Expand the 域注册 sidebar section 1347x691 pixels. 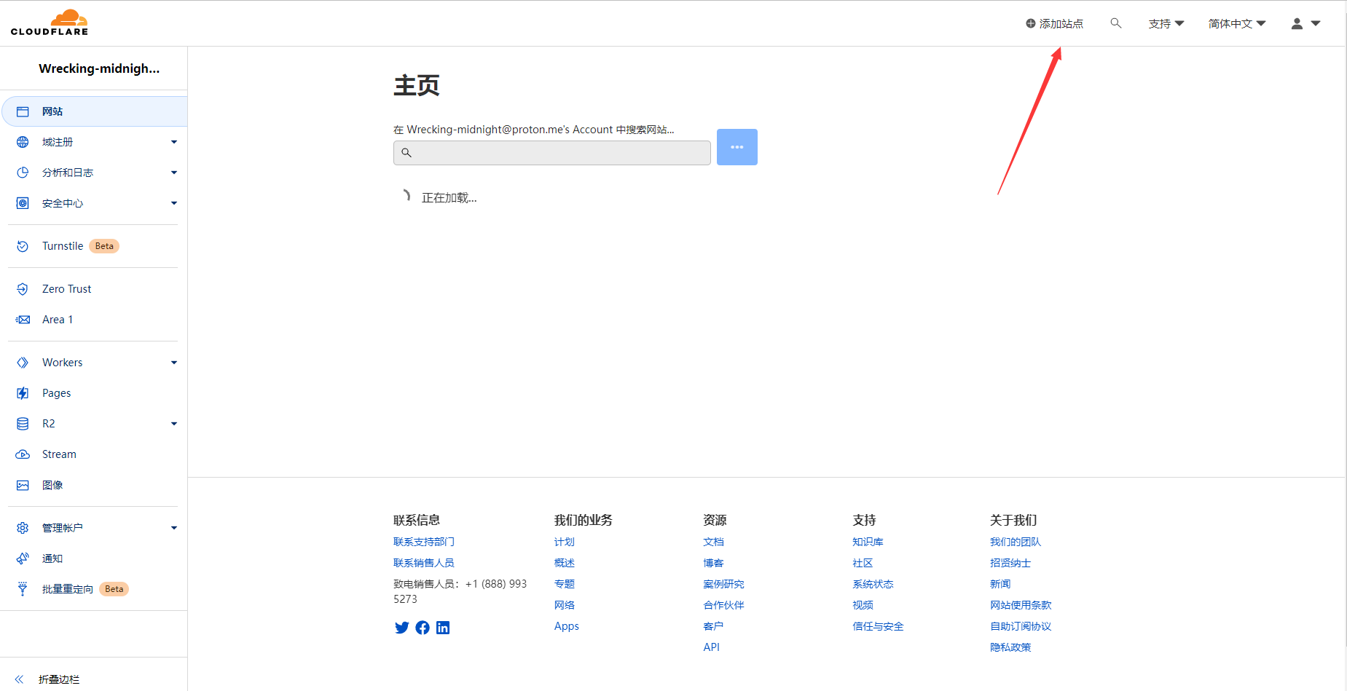[94, 142]
